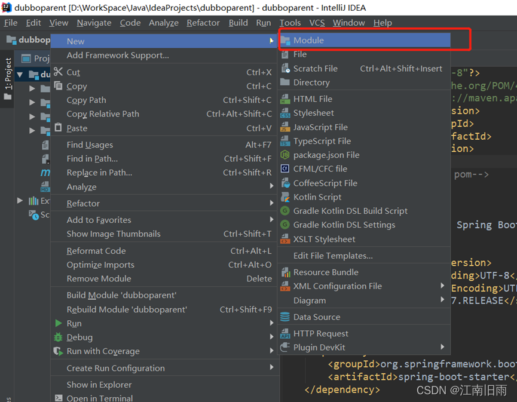517x402 pixels.
Task: Click the package.json nodejs icon
Action: pos(285,155)
